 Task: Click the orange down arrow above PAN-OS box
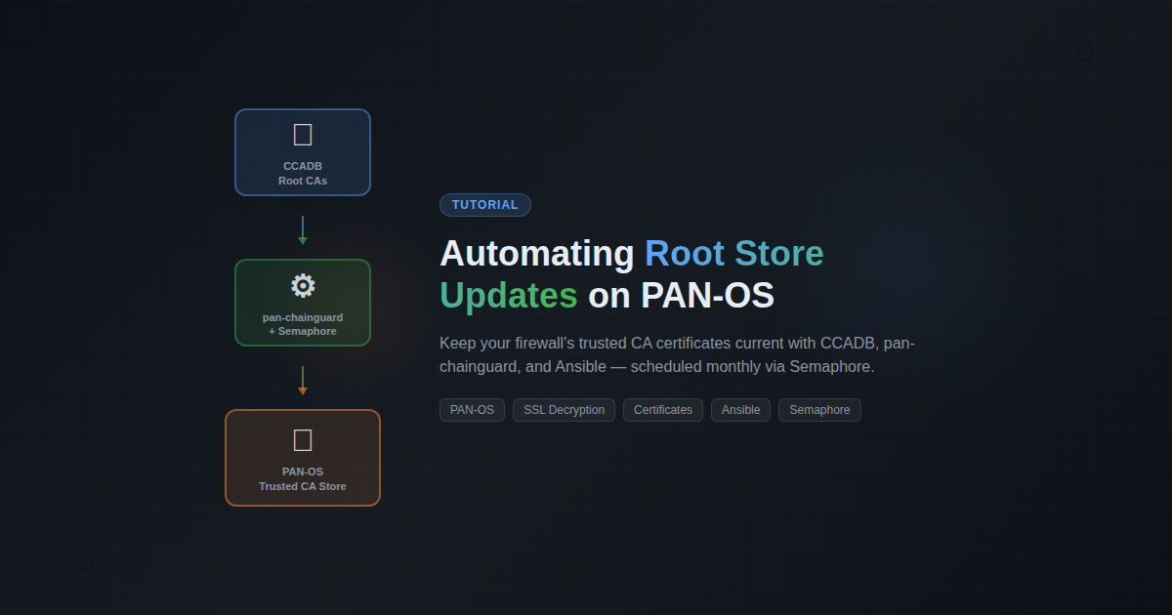click(303, 381)
